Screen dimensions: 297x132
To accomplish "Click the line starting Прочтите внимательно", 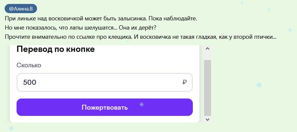I will coord(141,37).
